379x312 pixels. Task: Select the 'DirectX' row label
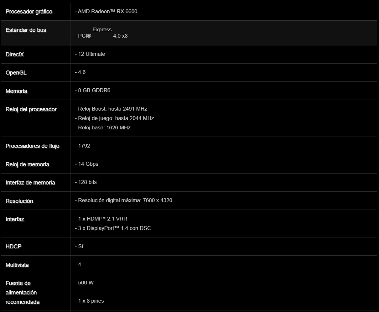(15, 55)
